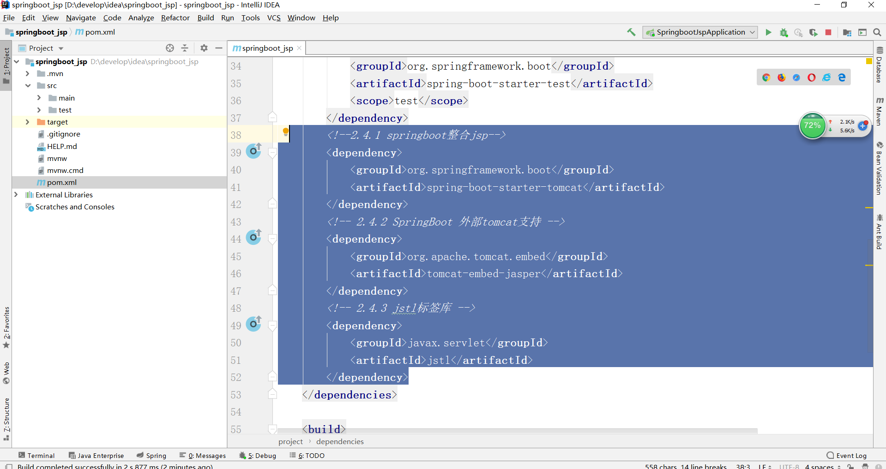Open the Event Log
886x469 pixels.
847,455
